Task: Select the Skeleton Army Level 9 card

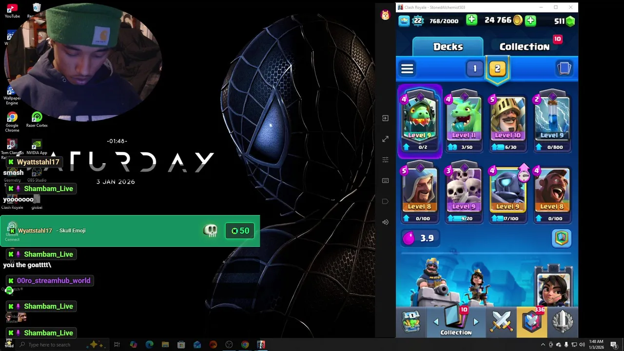Action: [464, 193]
